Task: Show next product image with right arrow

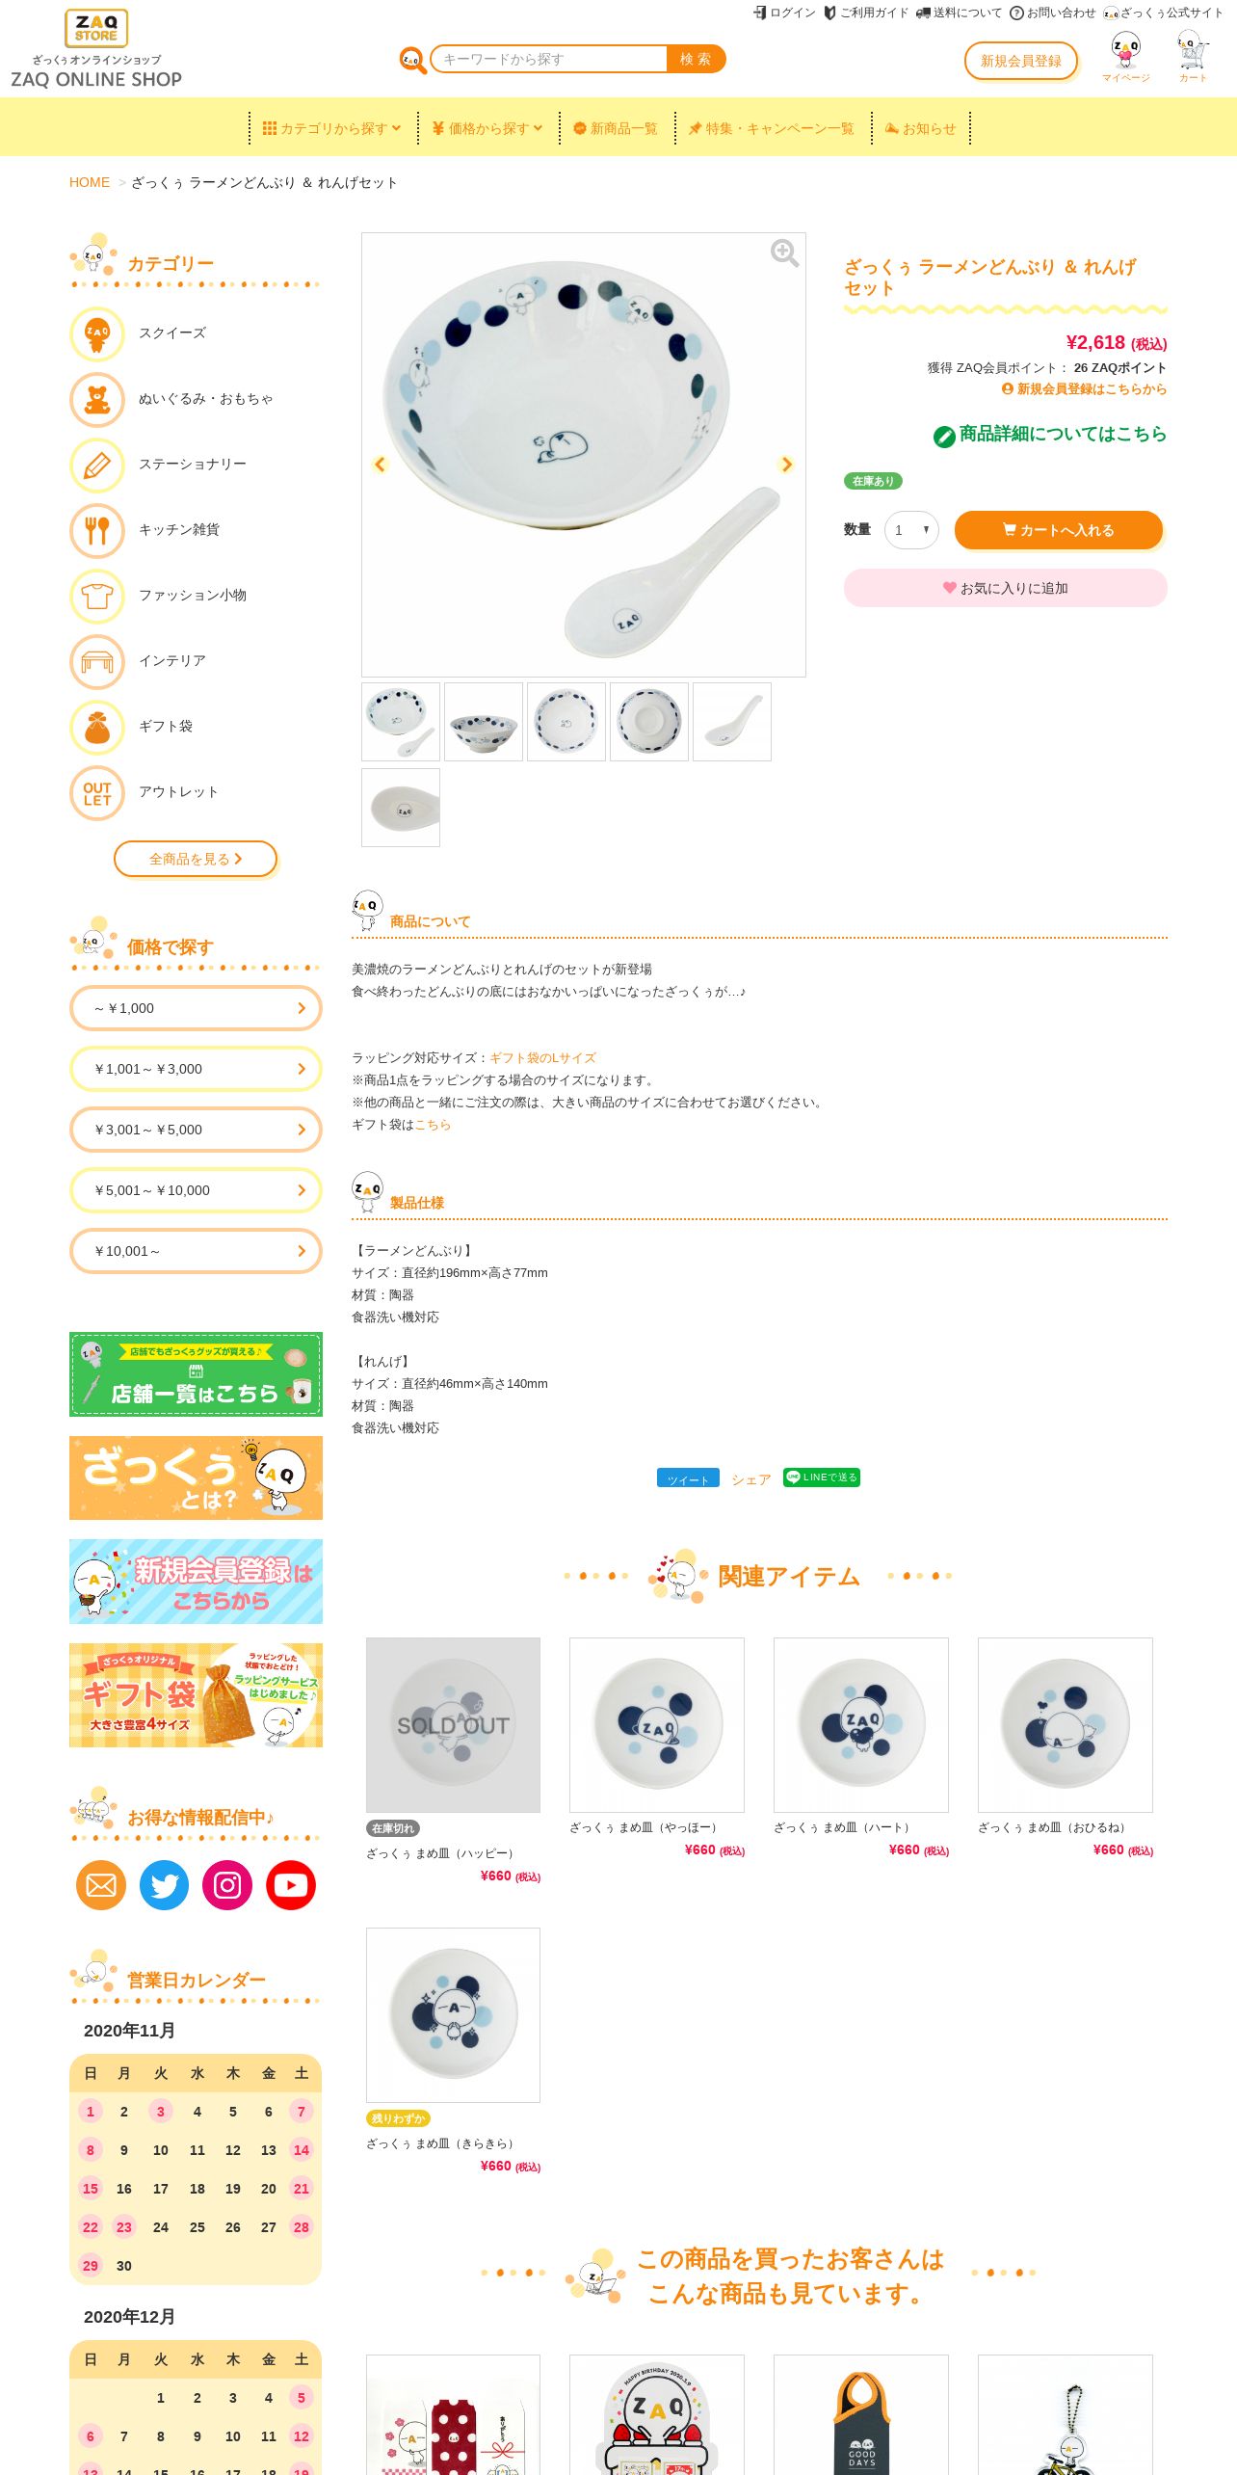Action: click(786, 465)
